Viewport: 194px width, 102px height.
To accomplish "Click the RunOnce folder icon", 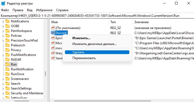I will pos(7,74).
